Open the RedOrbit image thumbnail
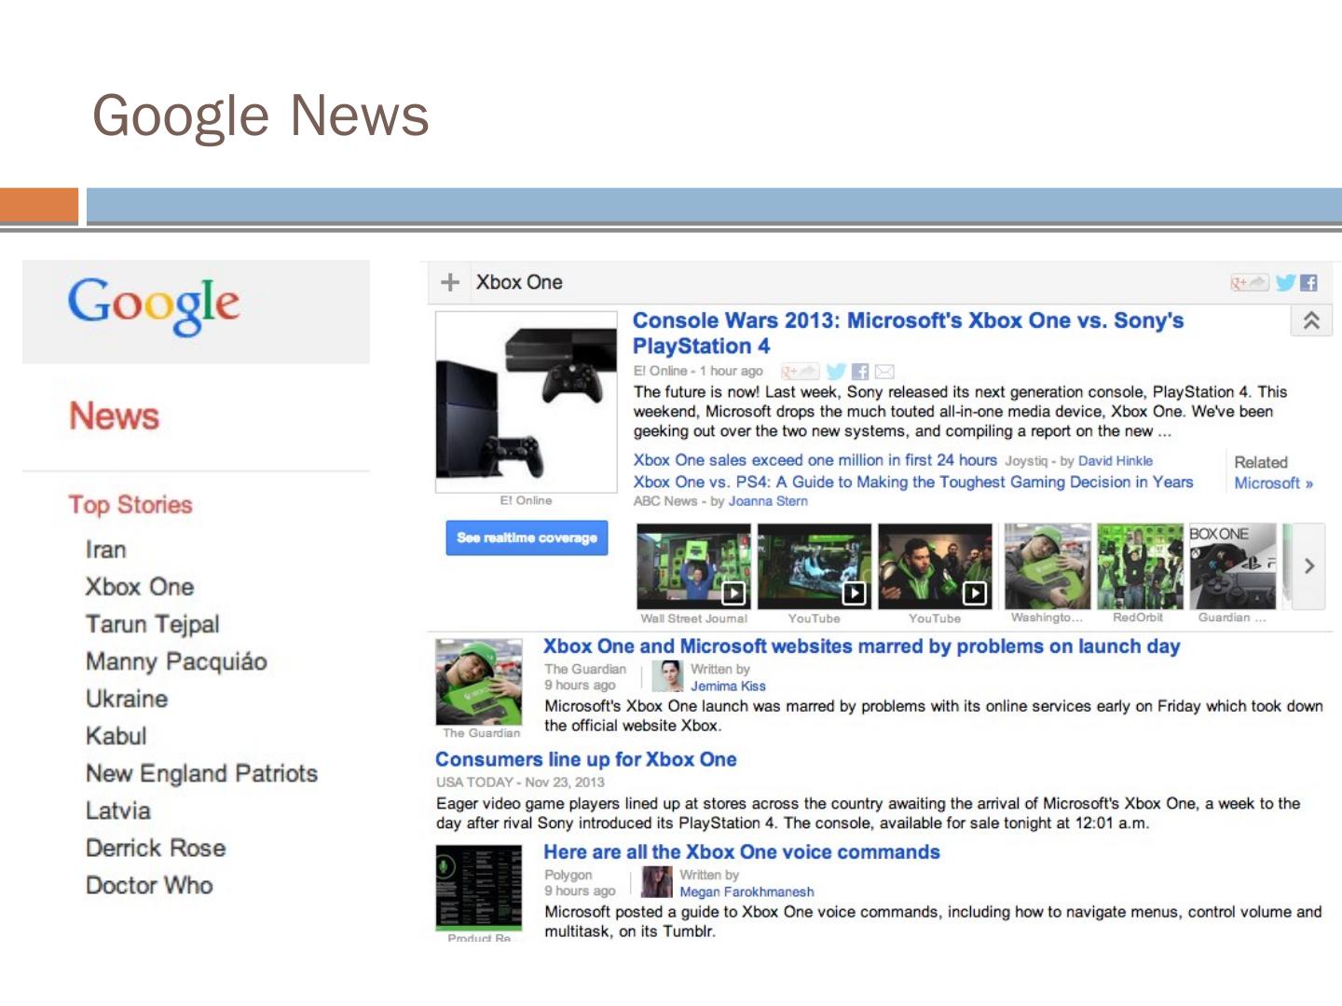 click(1140, 566)
